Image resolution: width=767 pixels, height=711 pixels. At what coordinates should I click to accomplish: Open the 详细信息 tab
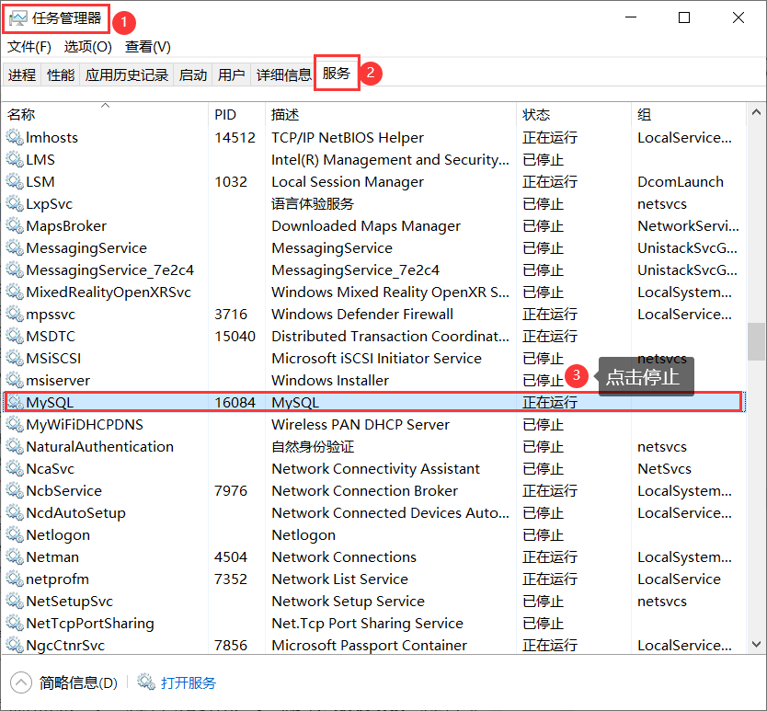[284, 75]
